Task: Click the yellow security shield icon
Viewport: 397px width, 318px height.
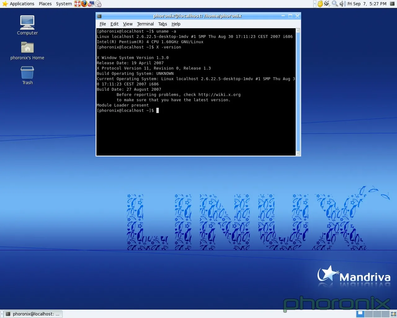Action: click(320, 4)
